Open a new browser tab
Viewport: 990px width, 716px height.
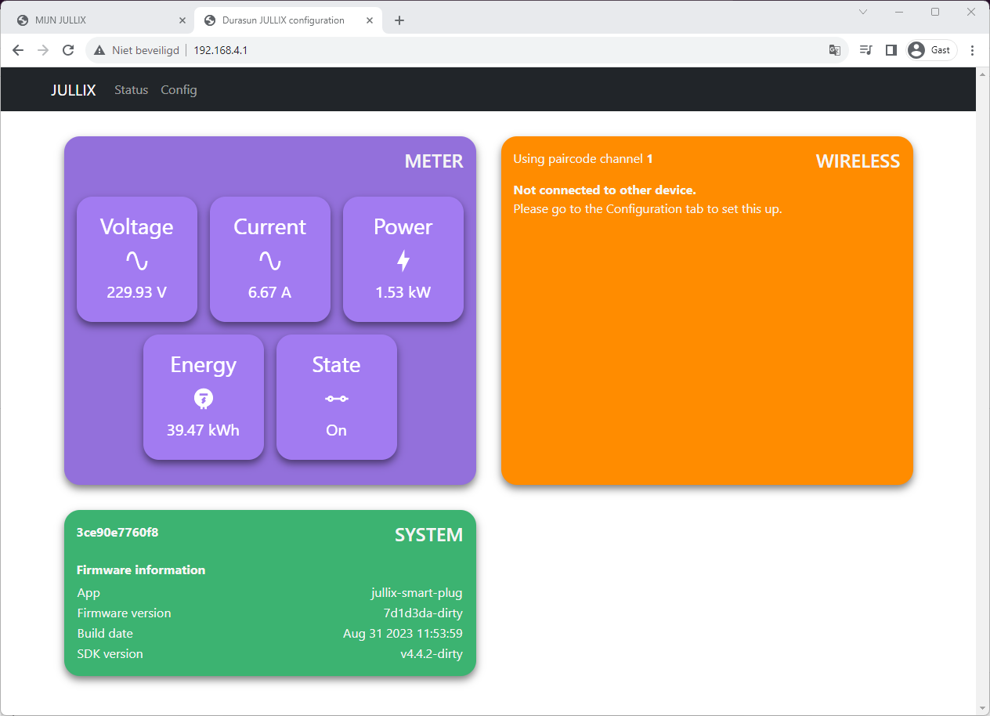coord(399,20)
